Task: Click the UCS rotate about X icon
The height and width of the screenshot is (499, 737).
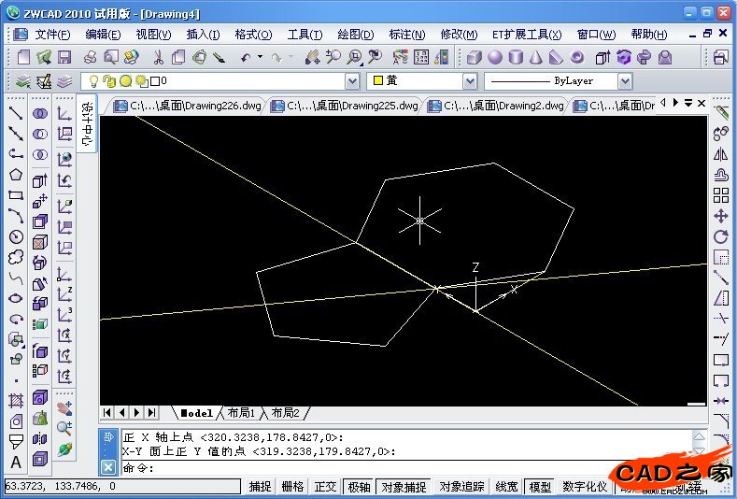Action: coord(64,335)
